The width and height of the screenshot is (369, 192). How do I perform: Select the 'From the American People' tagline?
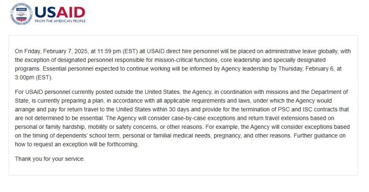[x=60, y=21]
